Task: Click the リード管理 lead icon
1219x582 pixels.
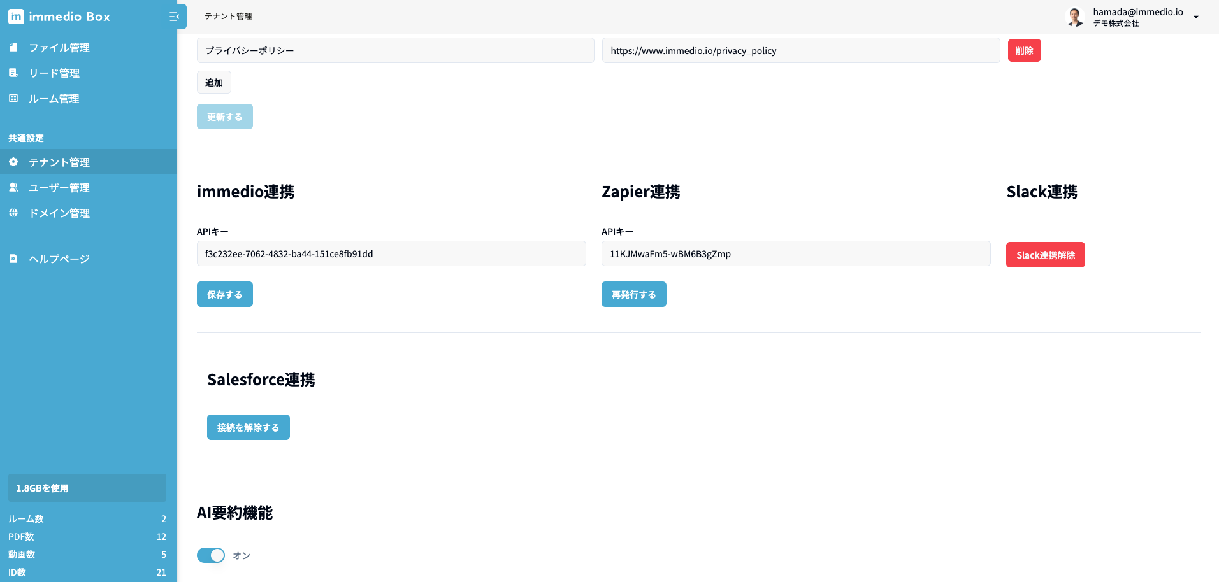Action: 13,73
